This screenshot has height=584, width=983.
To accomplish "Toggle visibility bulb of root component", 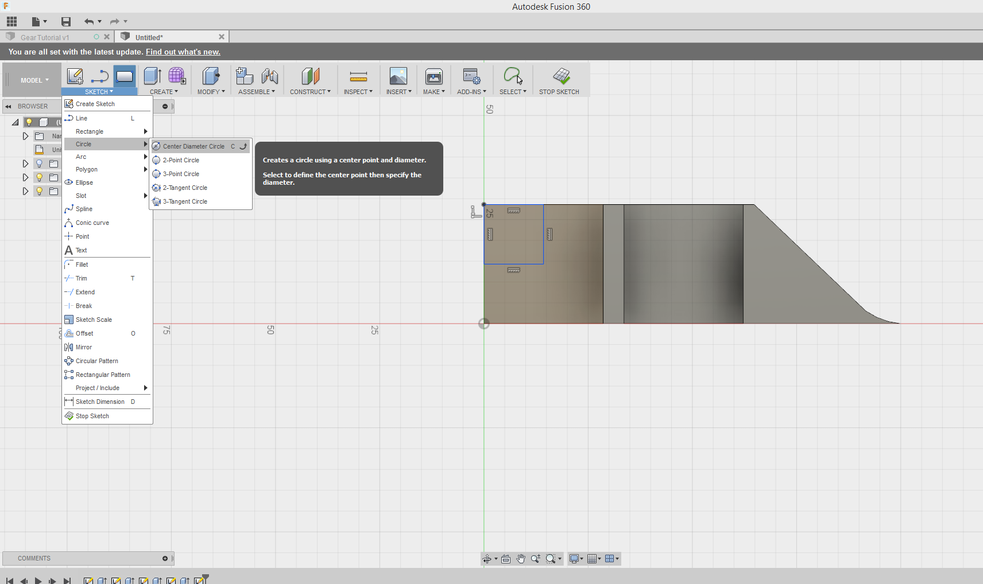I will [x=29, y=122].
